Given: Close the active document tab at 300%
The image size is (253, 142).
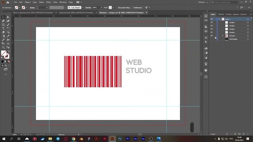Looking at the screenshot, I should pos(147,13).
